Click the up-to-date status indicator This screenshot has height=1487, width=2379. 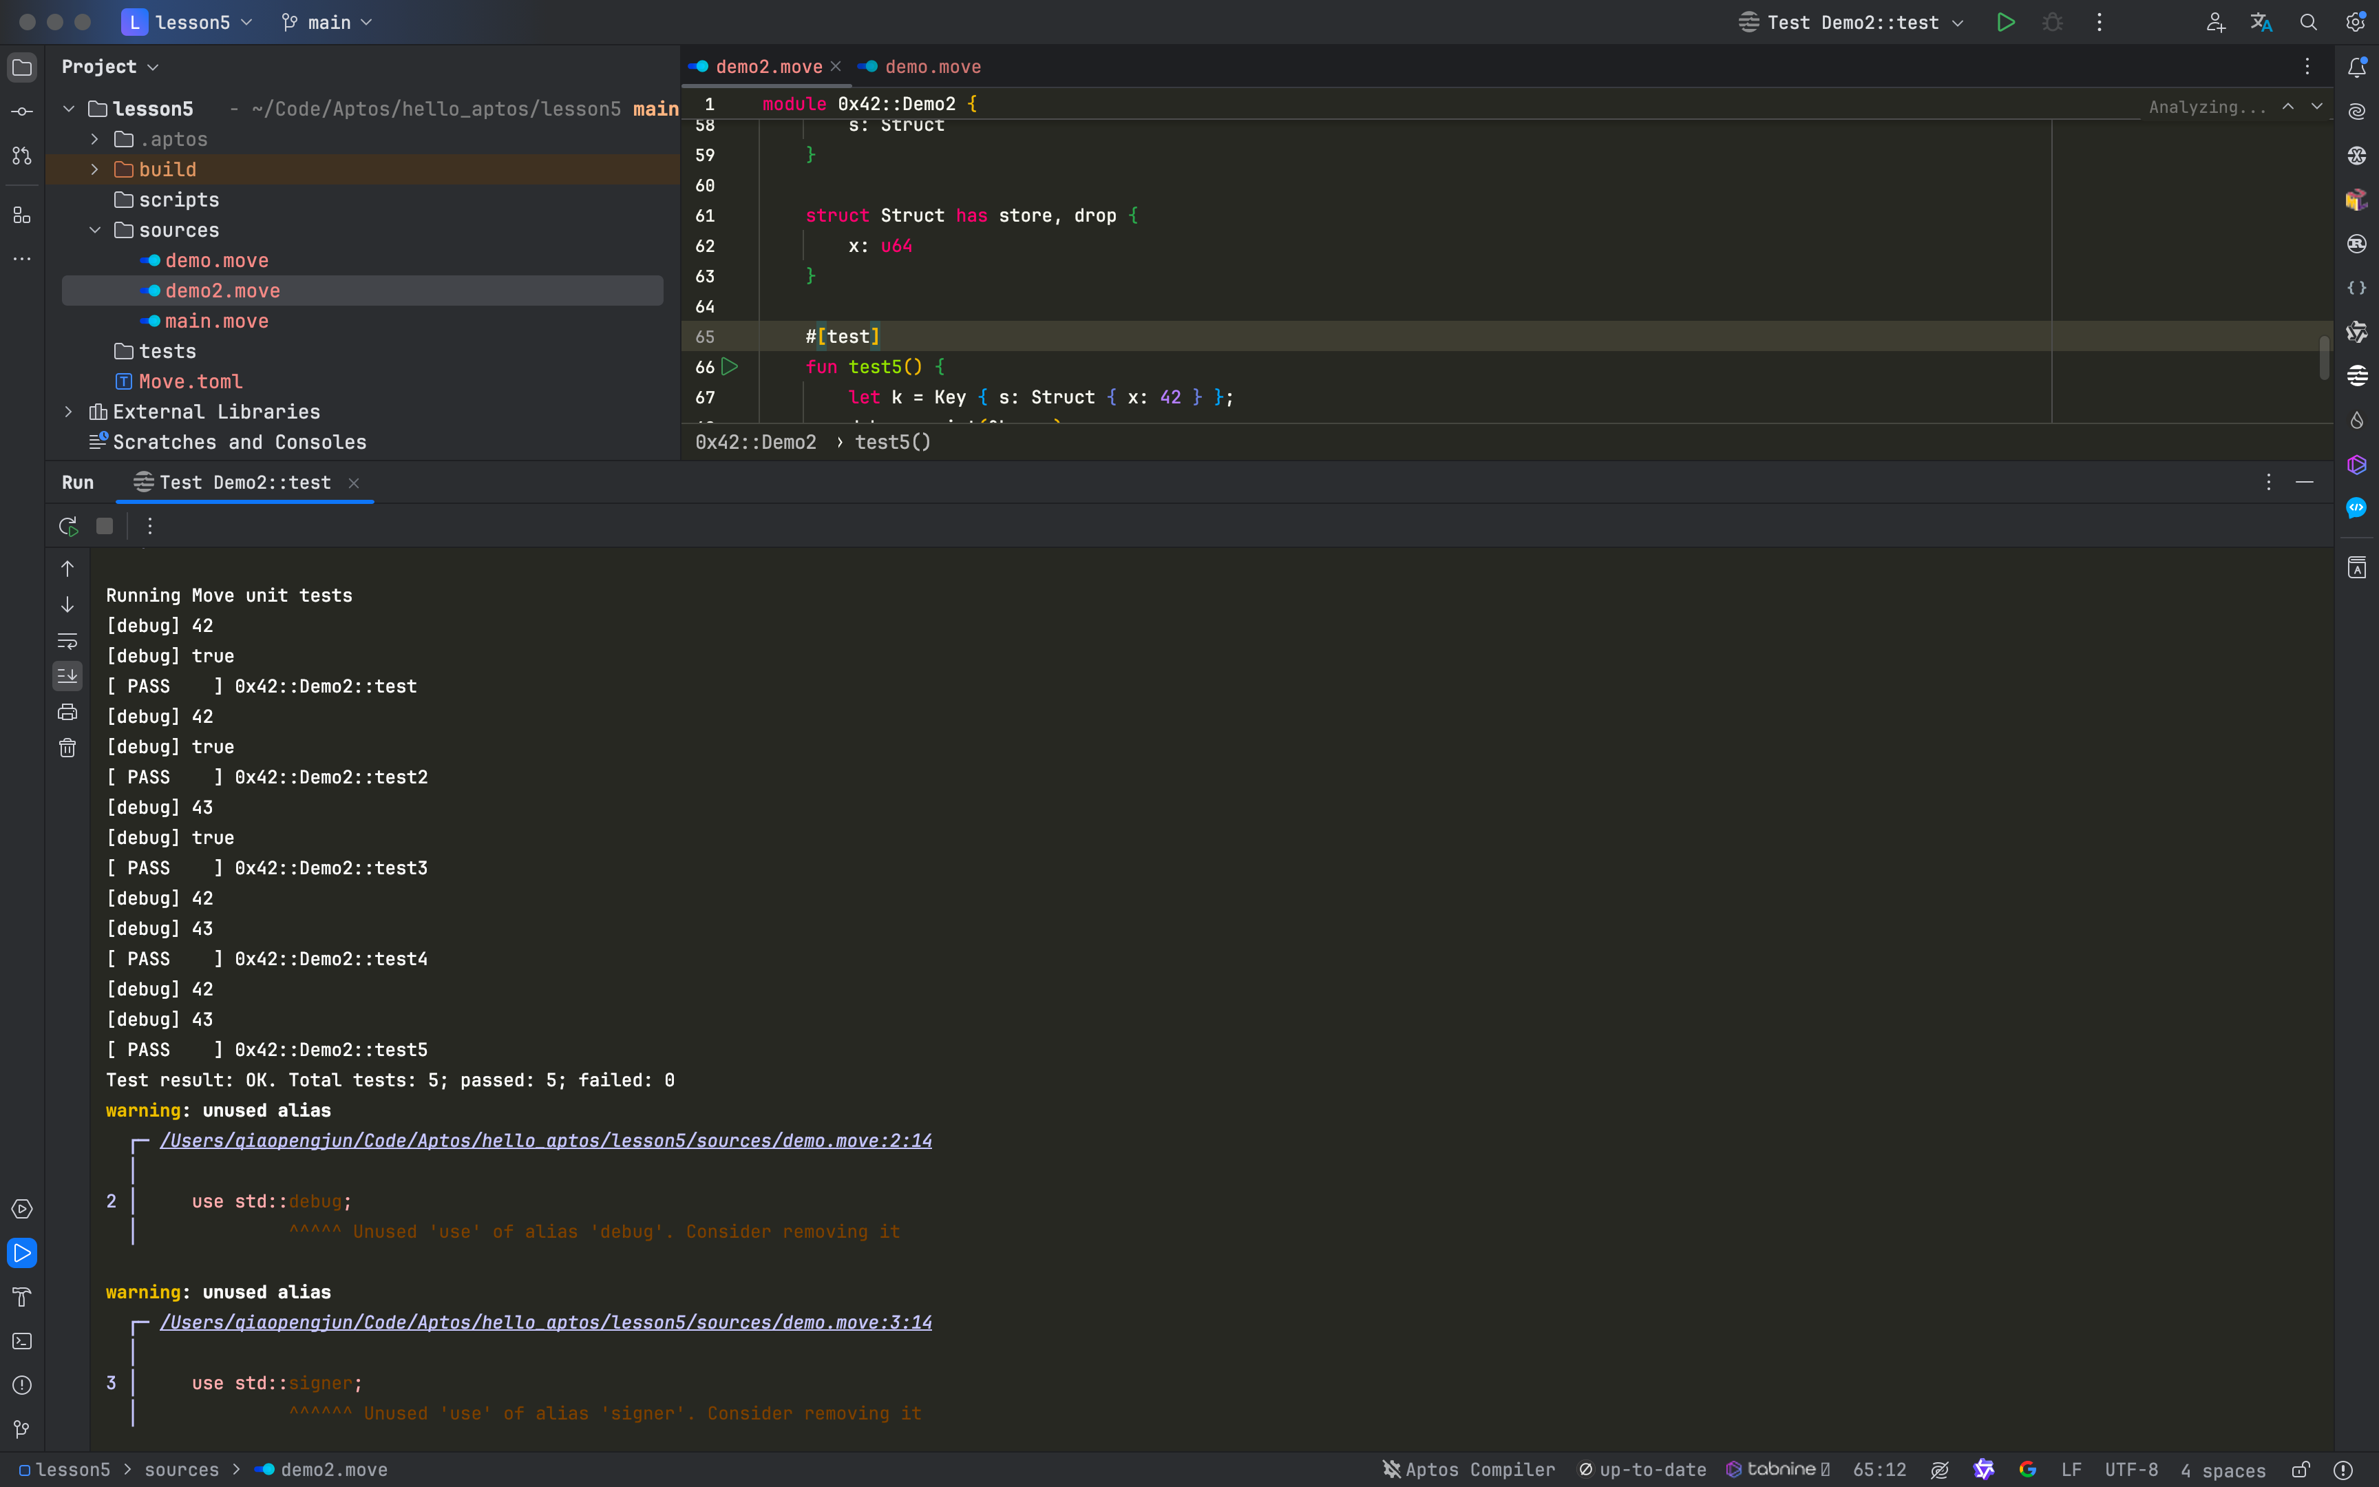[x=1642, y=1469]
